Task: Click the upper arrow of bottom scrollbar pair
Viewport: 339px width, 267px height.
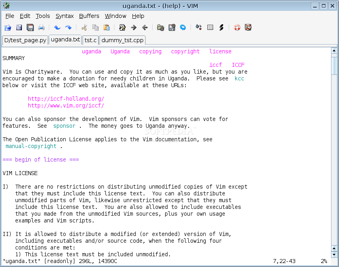Action: pos(334,248)
